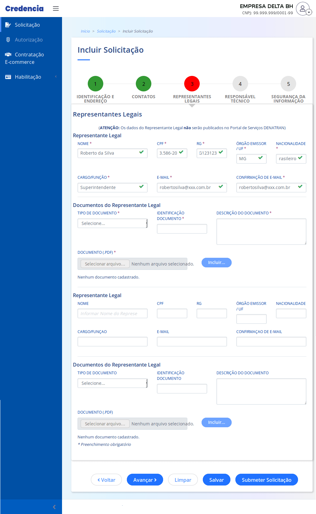The image size is (316, 514).
Task: Open Solicitação in the sidebar
Action: tap(27, 25)
